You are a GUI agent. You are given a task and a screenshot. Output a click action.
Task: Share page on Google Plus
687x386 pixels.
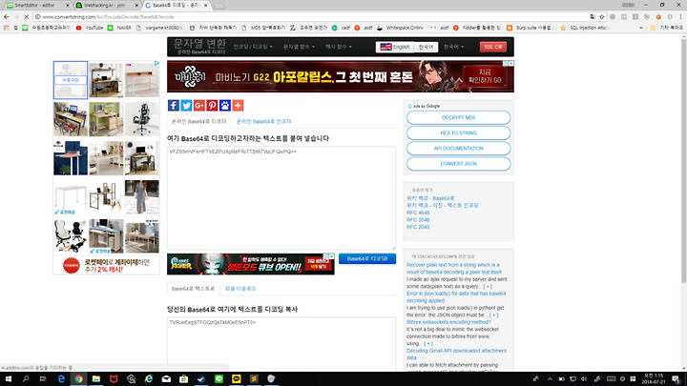point(198,105)
